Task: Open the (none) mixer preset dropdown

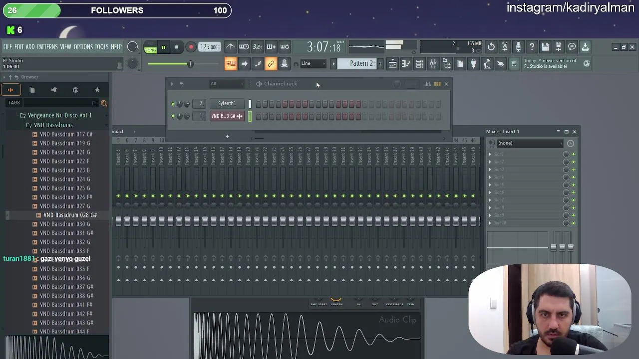Action: [529, 143]
